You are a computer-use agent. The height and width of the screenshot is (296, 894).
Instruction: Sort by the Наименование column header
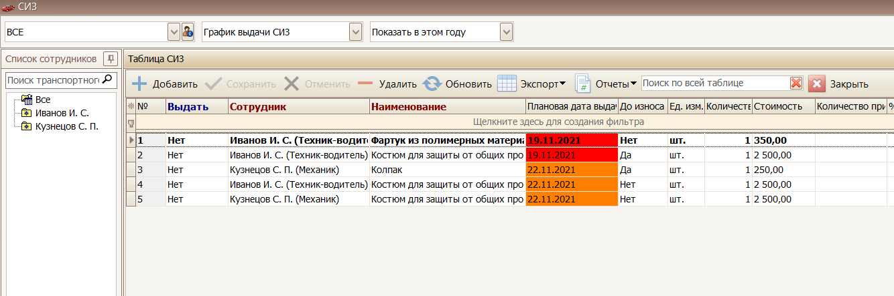coord(448,106)
